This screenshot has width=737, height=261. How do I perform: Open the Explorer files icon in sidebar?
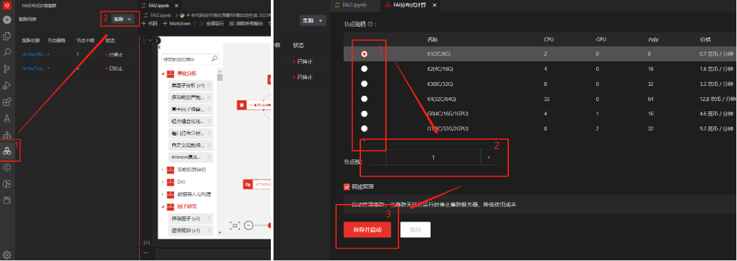point(7,36)
